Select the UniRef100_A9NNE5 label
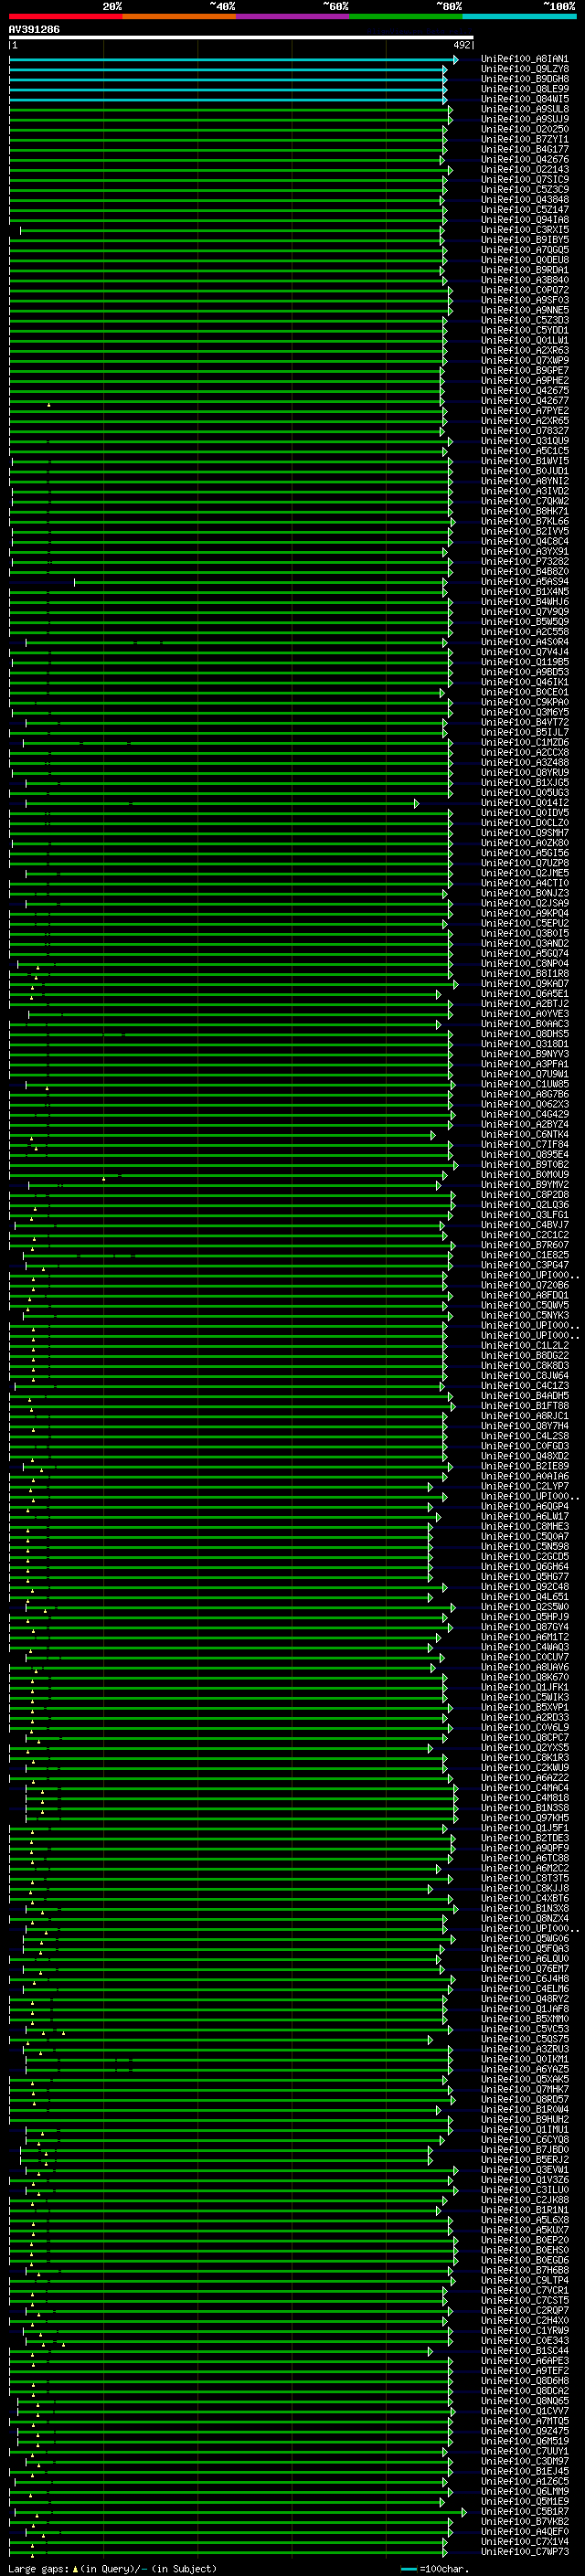This screenshot has width=585, height=2576. click(525, 310)
